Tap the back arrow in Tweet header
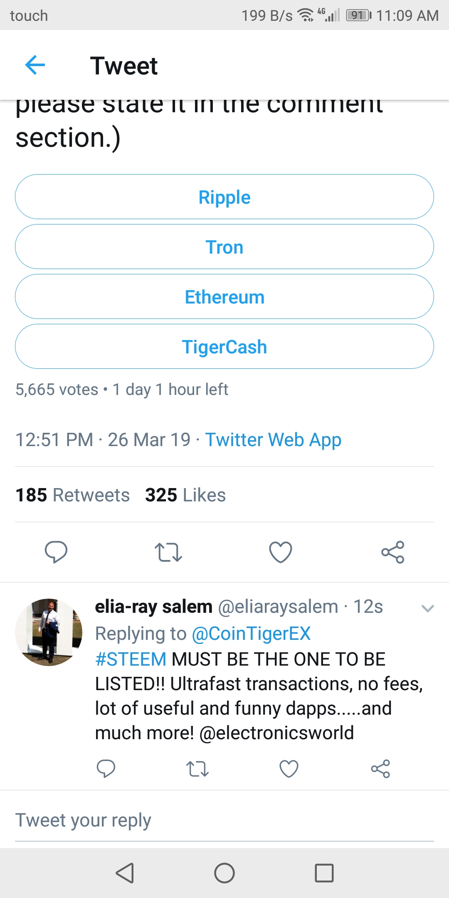The image size is (449, 898). [35, 65]
